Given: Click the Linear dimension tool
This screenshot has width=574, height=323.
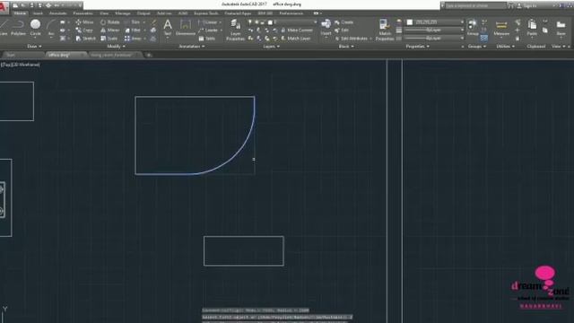Looking at the screenshot, I should click(208, 22).
